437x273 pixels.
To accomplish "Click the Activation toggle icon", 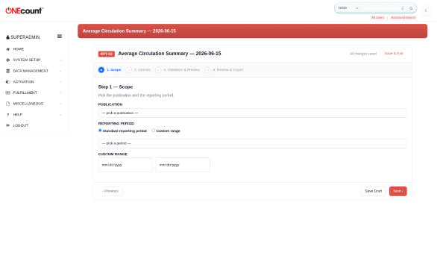I will (x=7, y=82).
